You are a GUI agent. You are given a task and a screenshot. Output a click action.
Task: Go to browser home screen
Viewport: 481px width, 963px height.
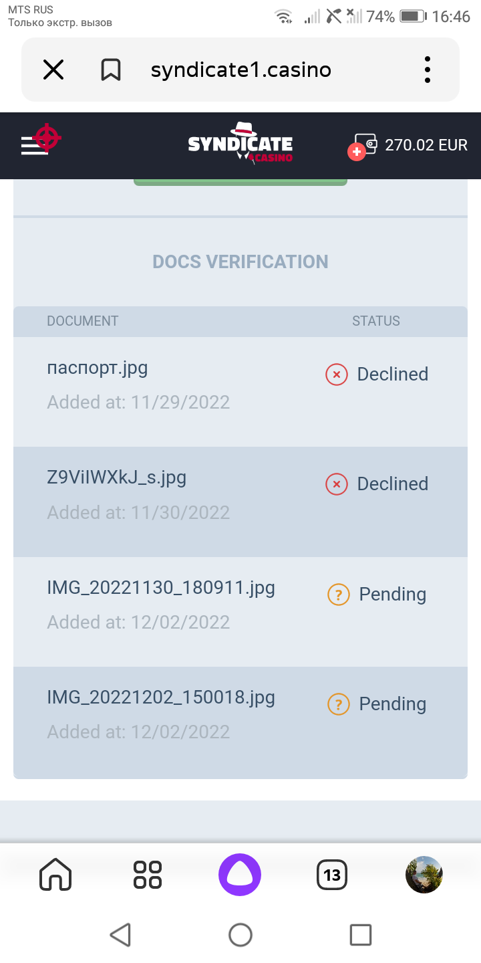point(55,875)
